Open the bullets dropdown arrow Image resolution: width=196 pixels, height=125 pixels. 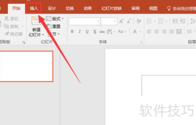pos(155,21)
